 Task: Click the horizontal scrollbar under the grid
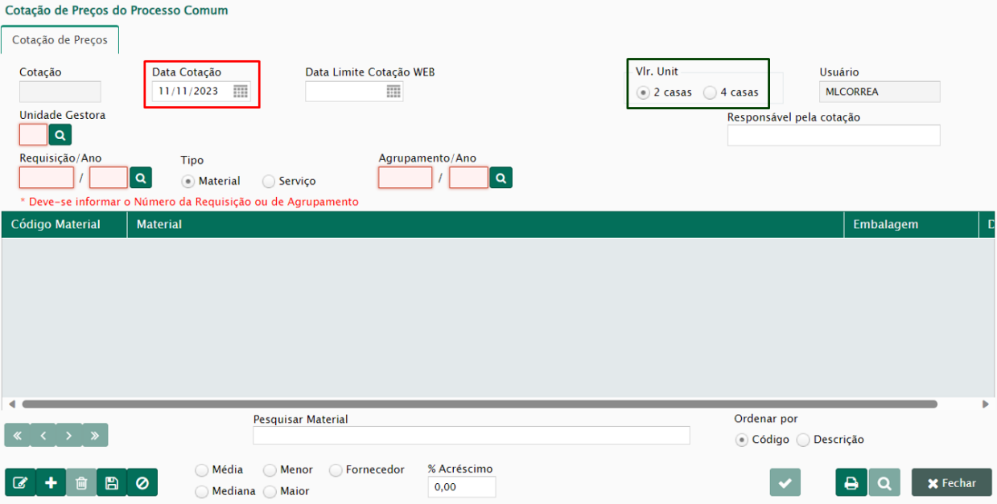coord(479,404)
